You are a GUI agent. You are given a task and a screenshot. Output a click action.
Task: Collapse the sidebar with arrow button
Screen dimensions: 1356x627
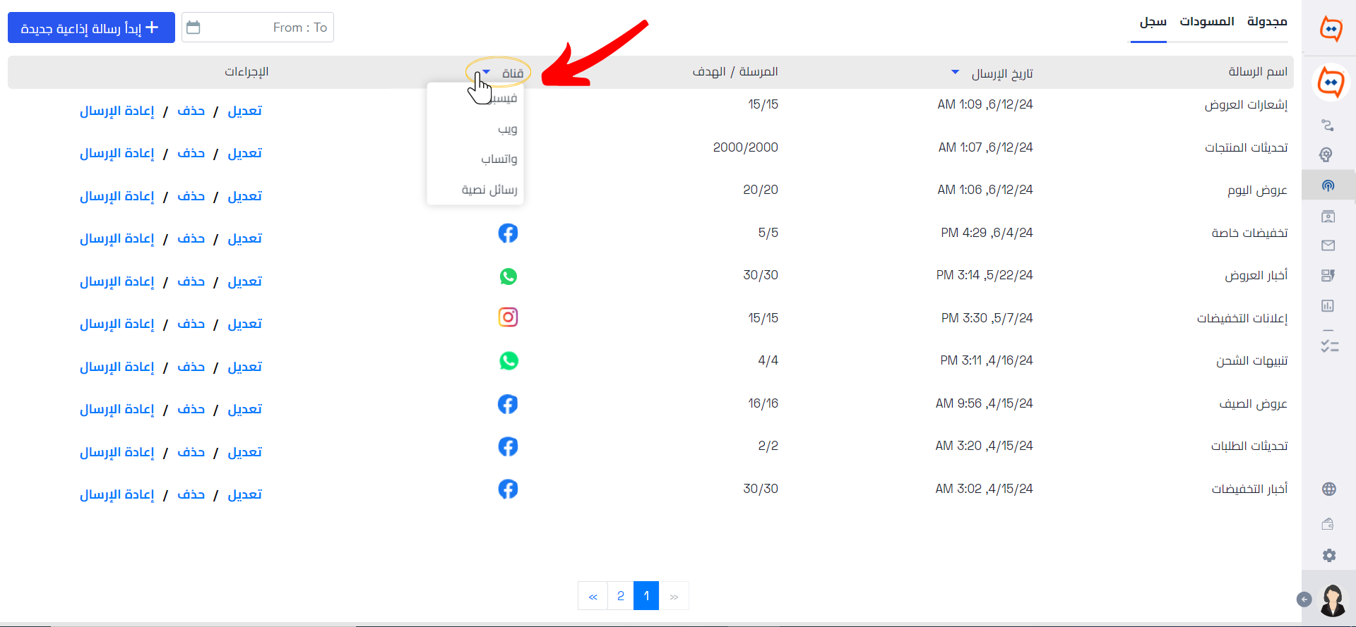pyautogui.click(x=1304, y=599)
